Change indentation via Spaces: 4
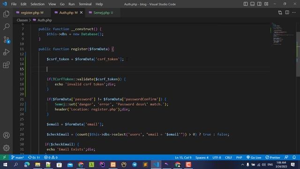 [202, 157]
